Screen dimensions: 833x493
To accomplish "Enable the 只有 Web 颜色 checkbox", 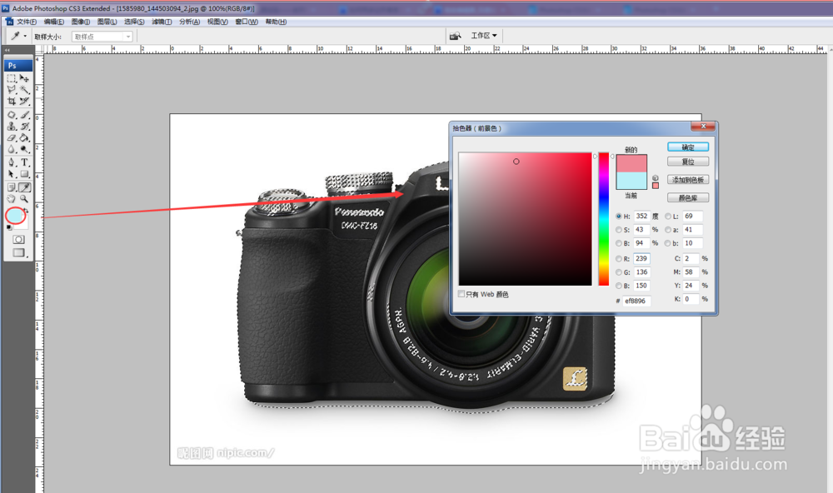I will (461, 294).
